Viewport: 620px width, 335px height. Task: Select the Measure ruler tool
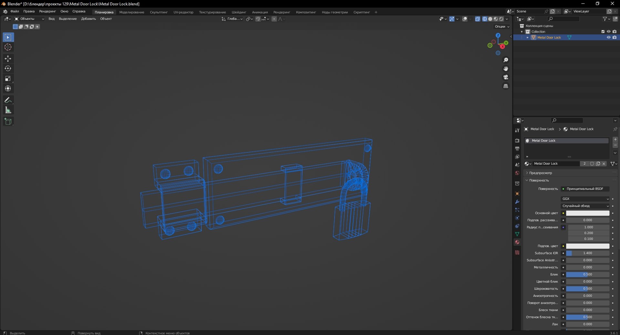click(x=8, y=110)
